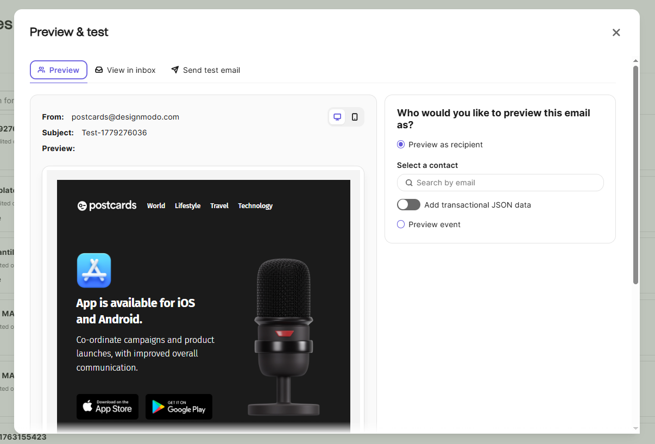The width and height of the screenshot is (655, 444).
Task: Click the Search by email field
Action: 500,183
